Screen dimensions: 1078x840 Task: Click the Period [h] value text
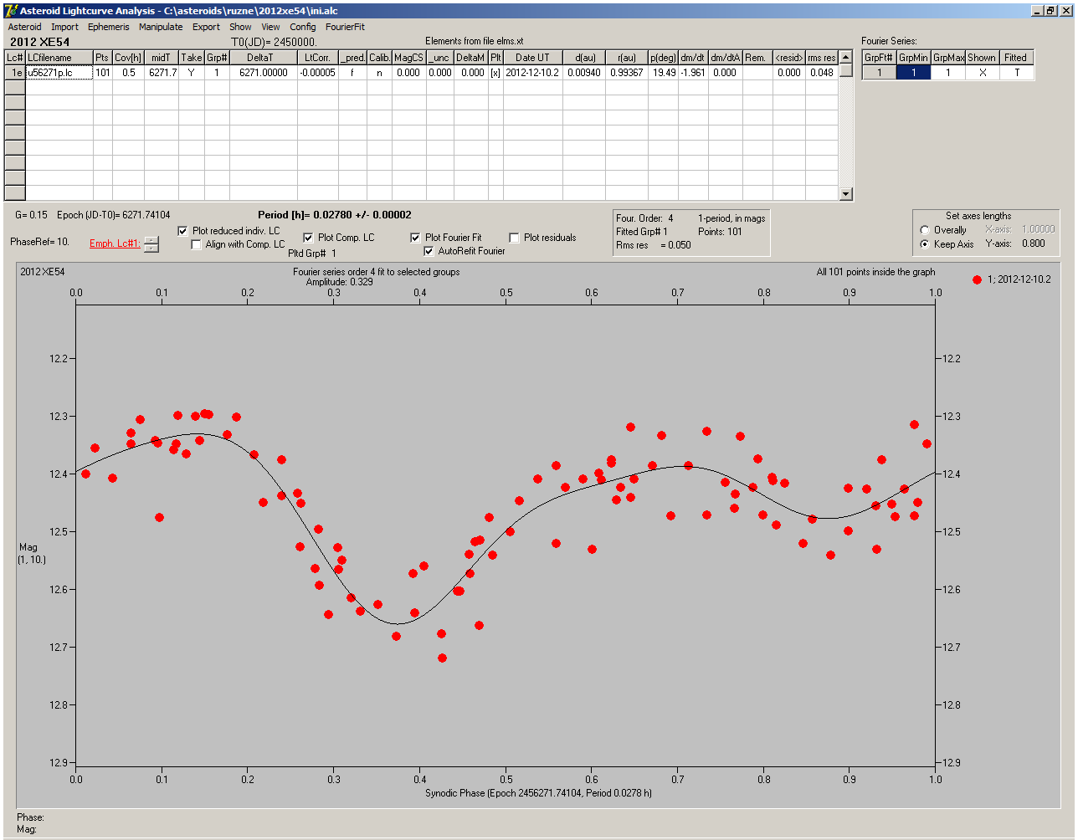coord(335,215)
